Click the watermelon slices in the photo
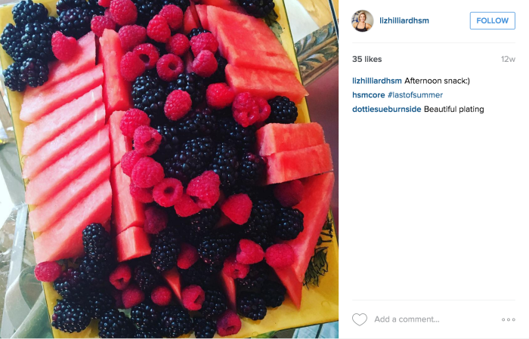The width and height of the screenshot is (529, 339). point(64,152)
